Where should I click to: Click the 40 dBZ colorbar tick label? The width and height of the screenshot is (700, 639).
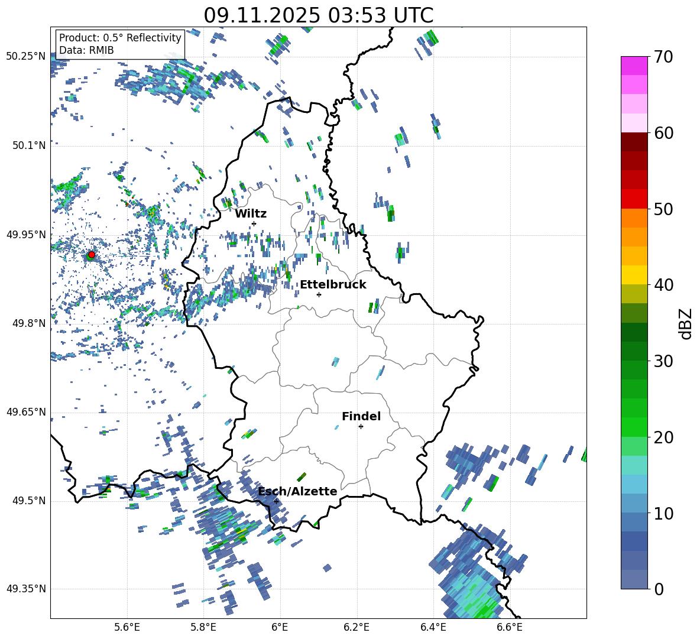(x=663, y=285)
